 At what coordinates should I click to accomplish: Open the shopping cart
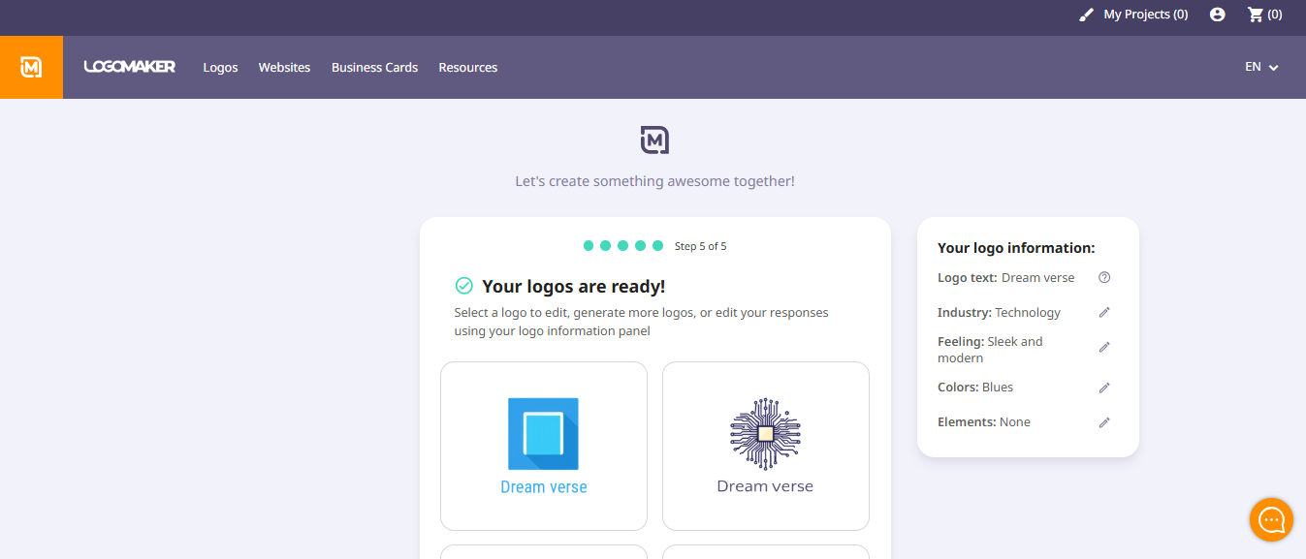[x=1258, y=14]
